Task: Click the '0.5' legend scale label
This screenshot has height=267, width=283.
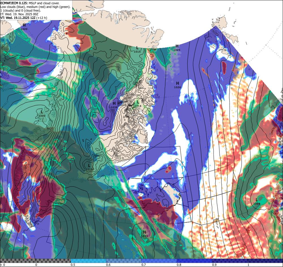Action: (x=73, y=265)
